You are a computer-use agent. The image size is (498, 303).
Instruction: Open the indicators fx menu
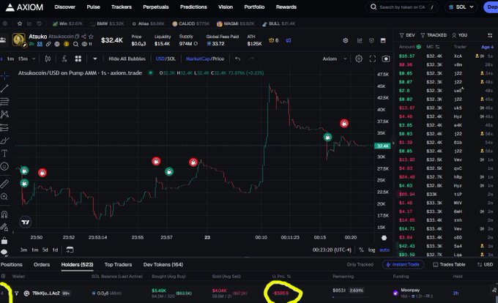pos(64,59)
